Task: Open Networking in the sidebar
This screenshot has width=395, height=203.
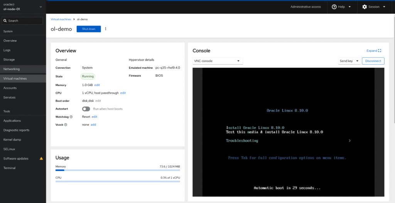Action: tap(12, 69)
